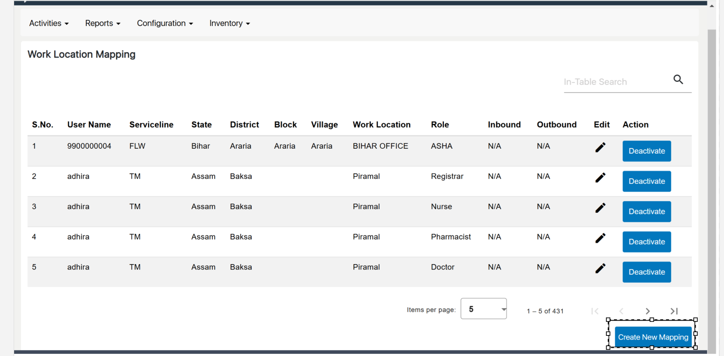The width and height of the screenshot is (724, 356).
Task: Deactivate the Pharmacist mapping
Action: point(647,242)
